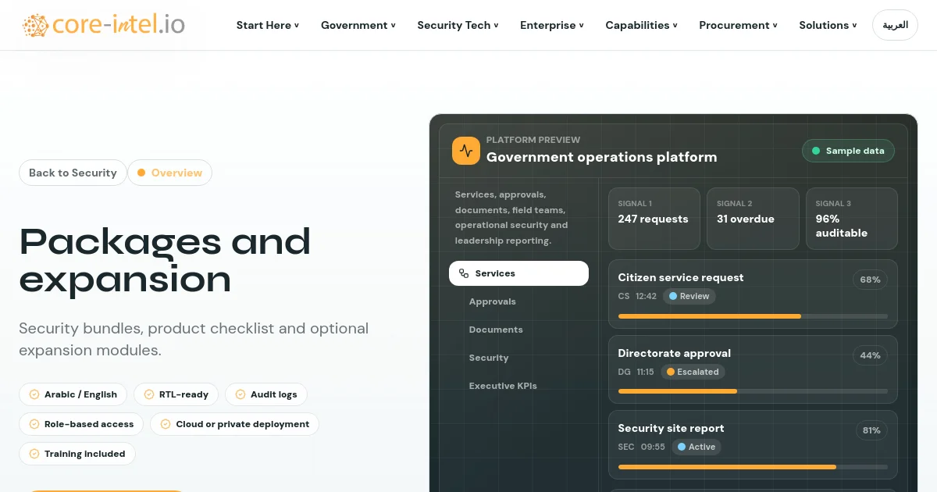The width and height of the screenshot is (937, 492).
Task: Click the Escalated status chip
Action: (x=693, y=372)
